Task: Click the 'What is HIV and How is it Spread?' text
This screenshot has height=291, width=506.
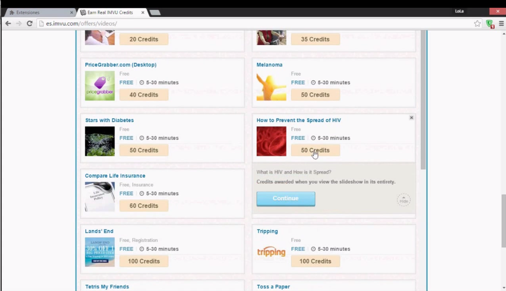Action: (x=294, y=172)
